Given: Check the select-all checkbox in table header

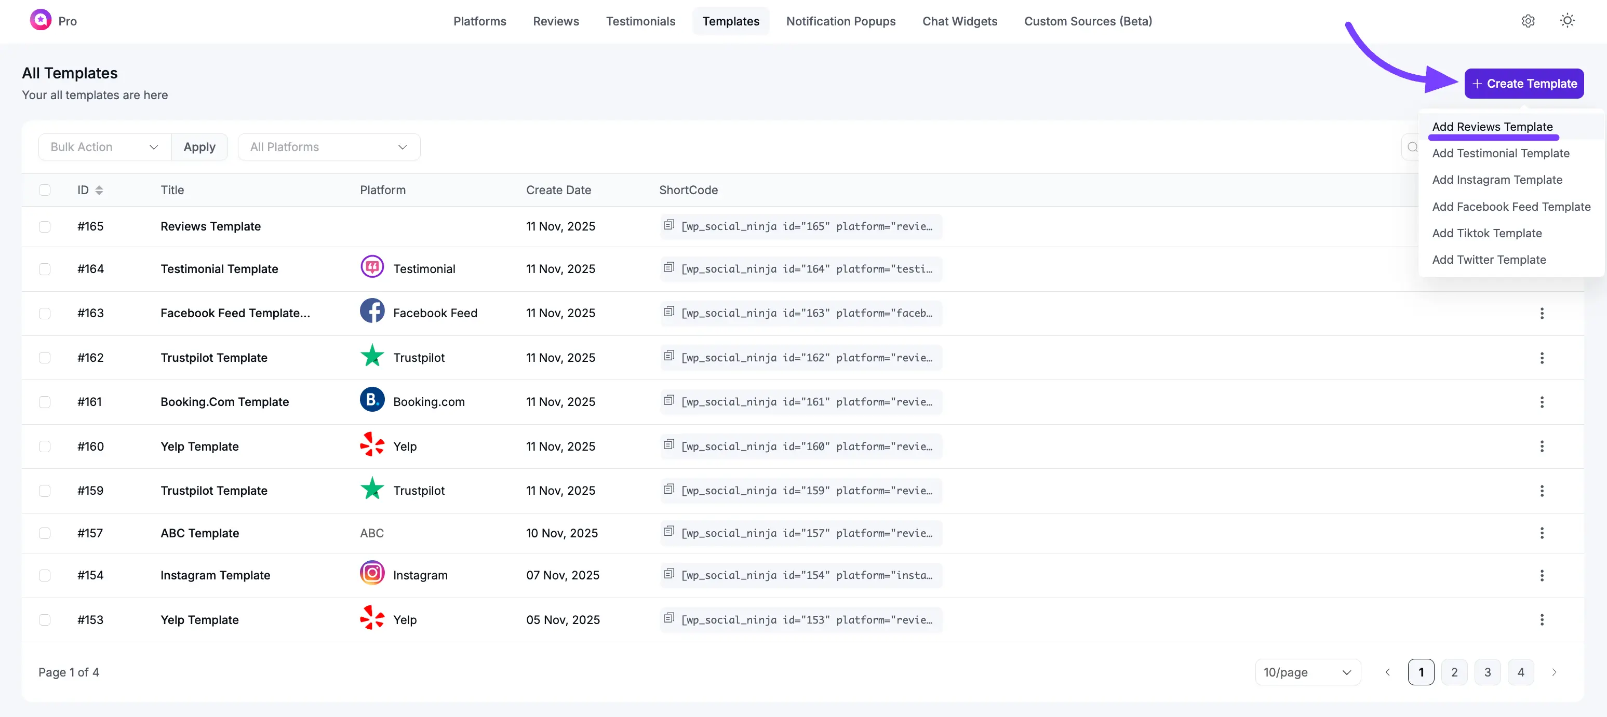Looking at the screenshot, I should (x=44, y=190).
